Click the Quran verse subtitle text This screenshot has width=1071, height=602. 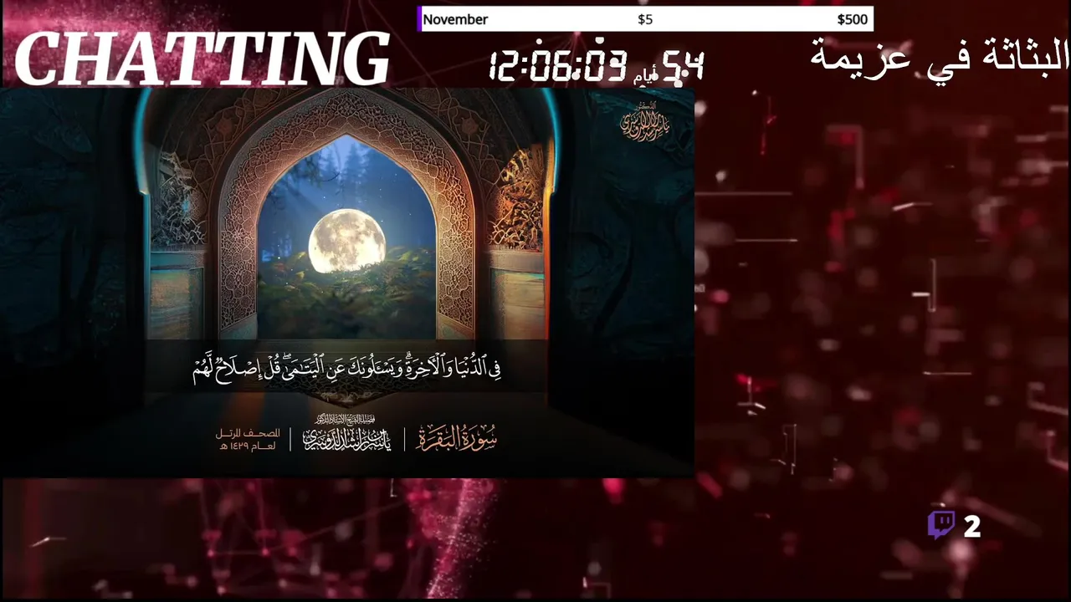(346, 369)
